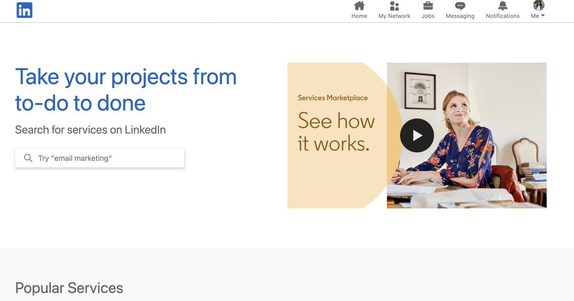Open the Home house icon

[x=359, y=6]
